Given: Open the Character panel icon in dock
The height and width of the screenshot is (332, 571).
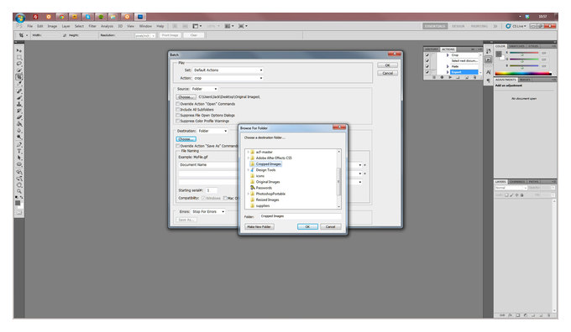Looking at the screenshot, I should click(489, 72).
